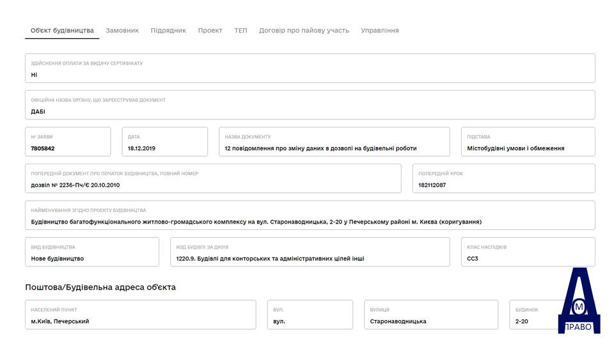Select the registering body field ДАБІ
Viewport: 614px width, 345px height.
pyautogui.click(x=310, y=105)
